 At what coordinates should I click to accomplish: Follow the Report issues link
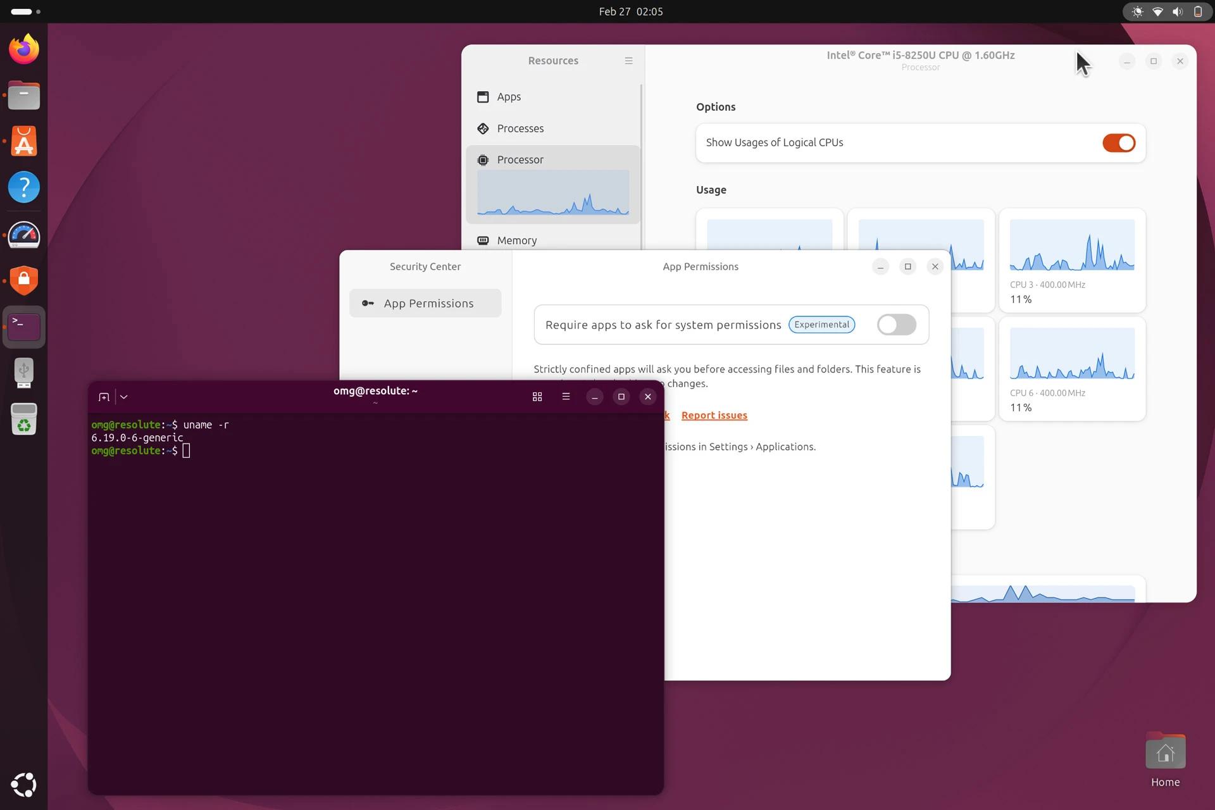714,415
